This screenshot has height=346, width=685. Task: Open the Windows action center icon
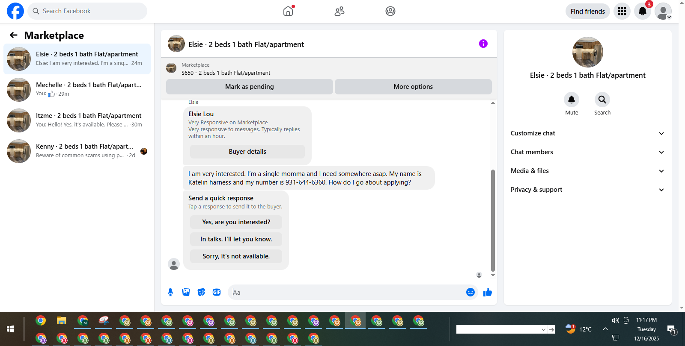pos(671,329)
